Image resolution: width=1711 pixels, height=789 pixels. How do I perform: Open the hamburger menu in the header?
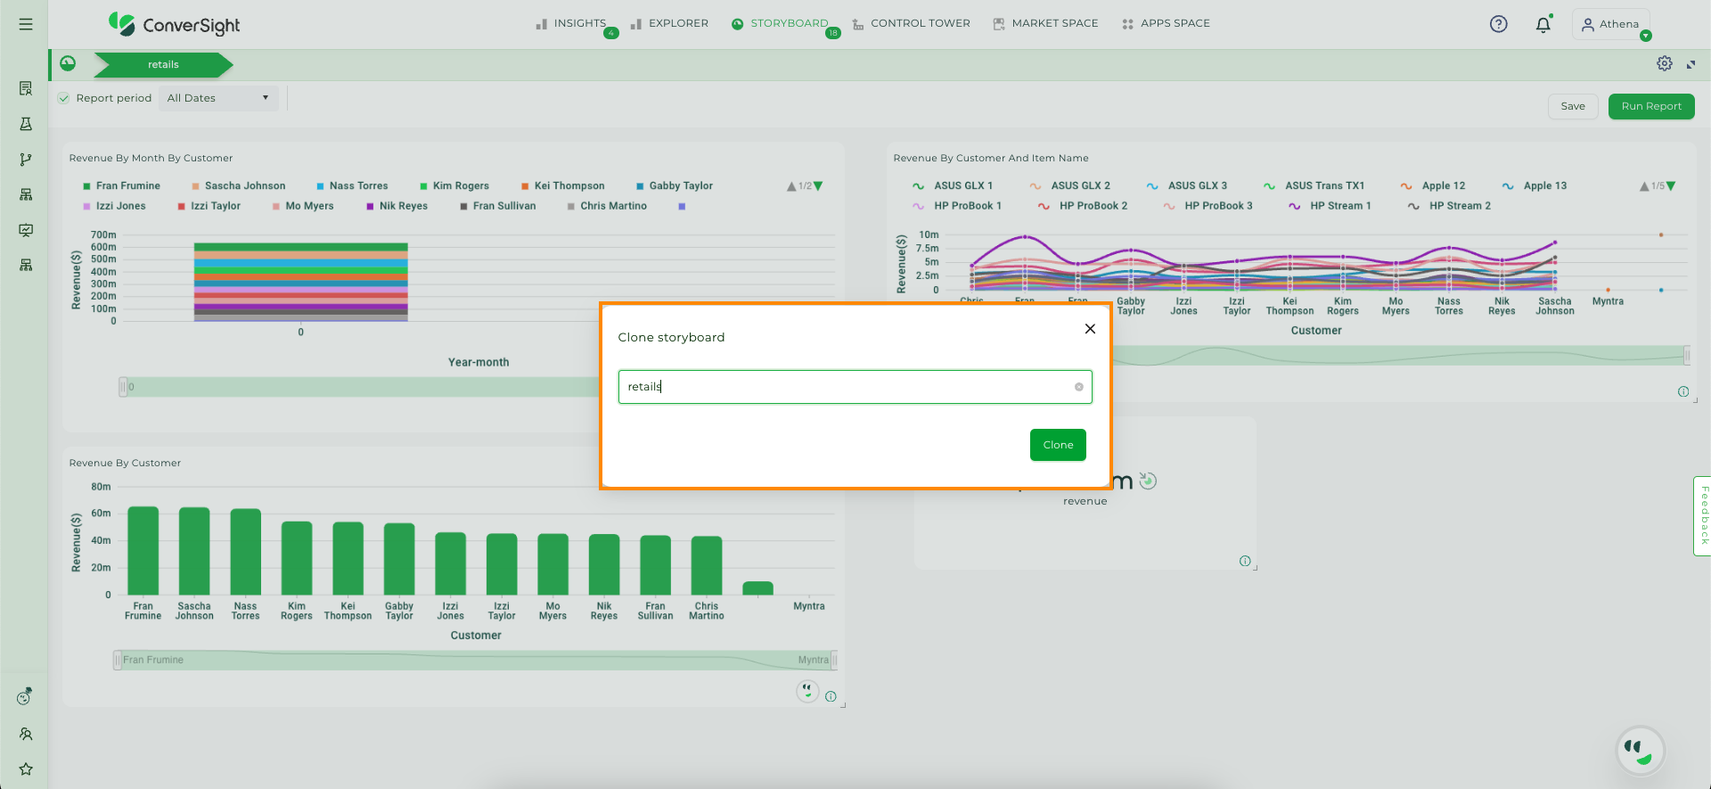[26, 24]
